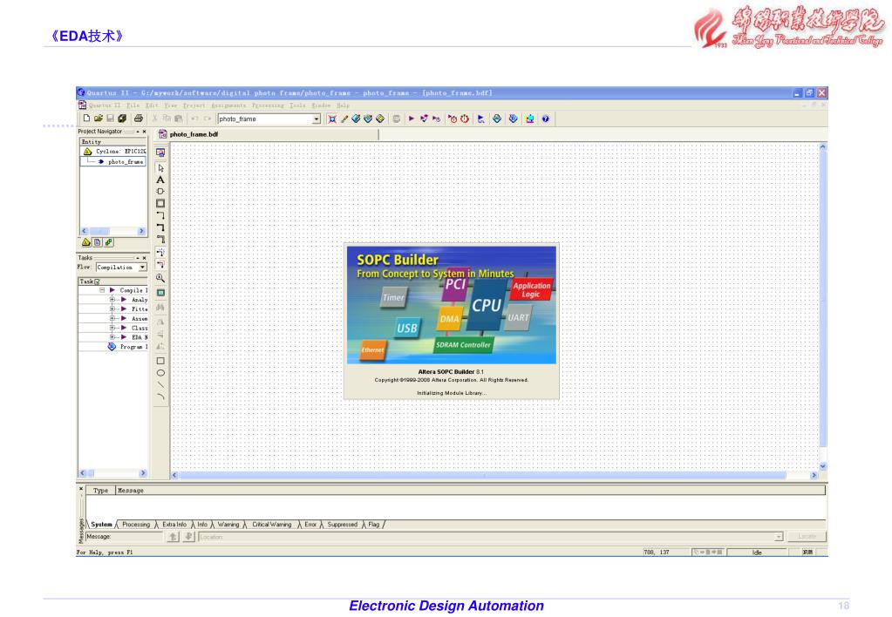Switch to the Suppressed messages tab
The width and height of the screenshot is (892, 617).
(343, 525)
